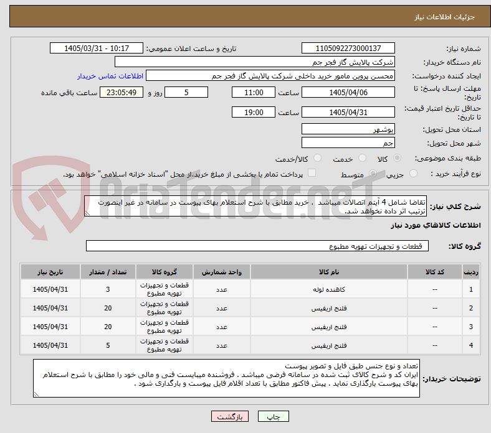Click the date 1405/04/31 in row 1

pyautogui.click(x=50, y=289)
